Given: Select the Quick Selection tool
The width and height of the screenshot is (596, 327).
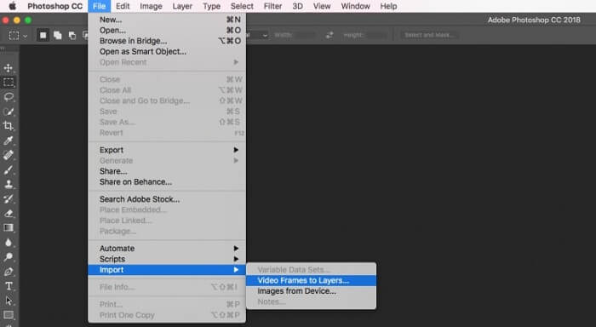Looking at the screenshot, I should [x=9, y=112].
